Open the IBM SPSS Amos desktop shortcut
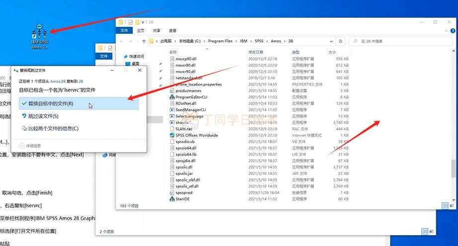The width and height of the screenshot is (458, 246). [39, 36]
